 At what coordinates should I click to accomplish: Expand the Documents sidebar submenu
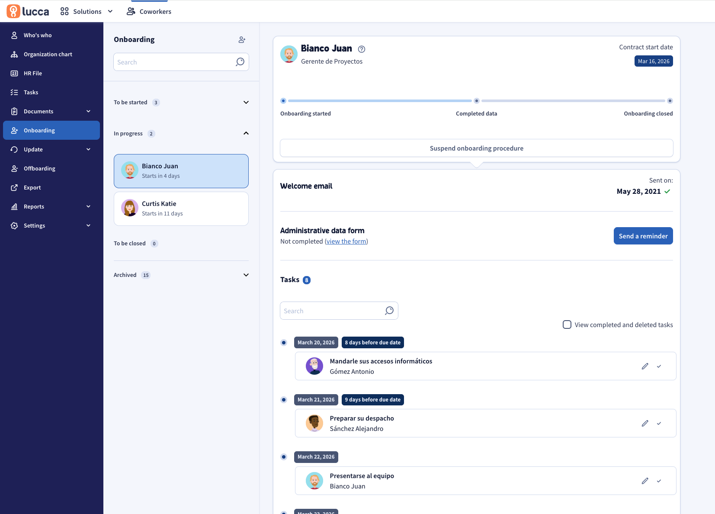[89, 111]
